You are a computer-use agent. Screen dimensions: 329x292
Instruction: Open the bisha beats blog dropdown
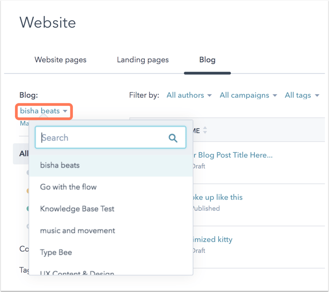[44, 111]
